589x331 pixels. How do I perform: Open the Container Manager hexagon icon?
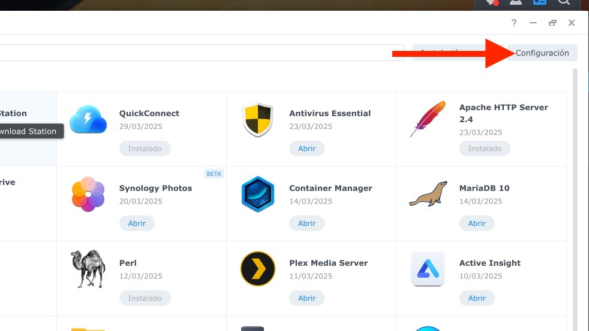(x=258, y=194)
